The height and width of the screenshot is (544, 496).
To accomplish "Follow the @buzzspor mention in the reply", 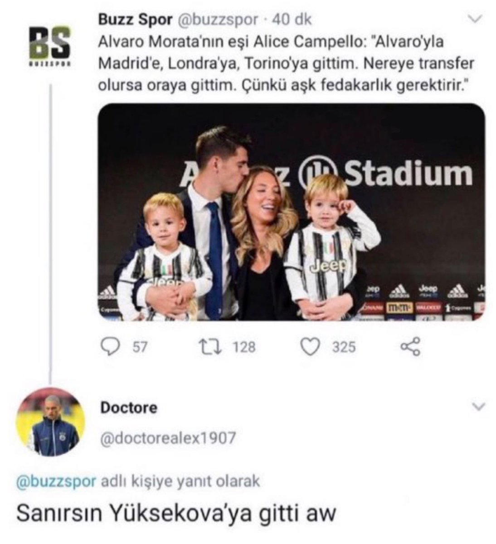I will pyautogui.click(x=56, y=481).
